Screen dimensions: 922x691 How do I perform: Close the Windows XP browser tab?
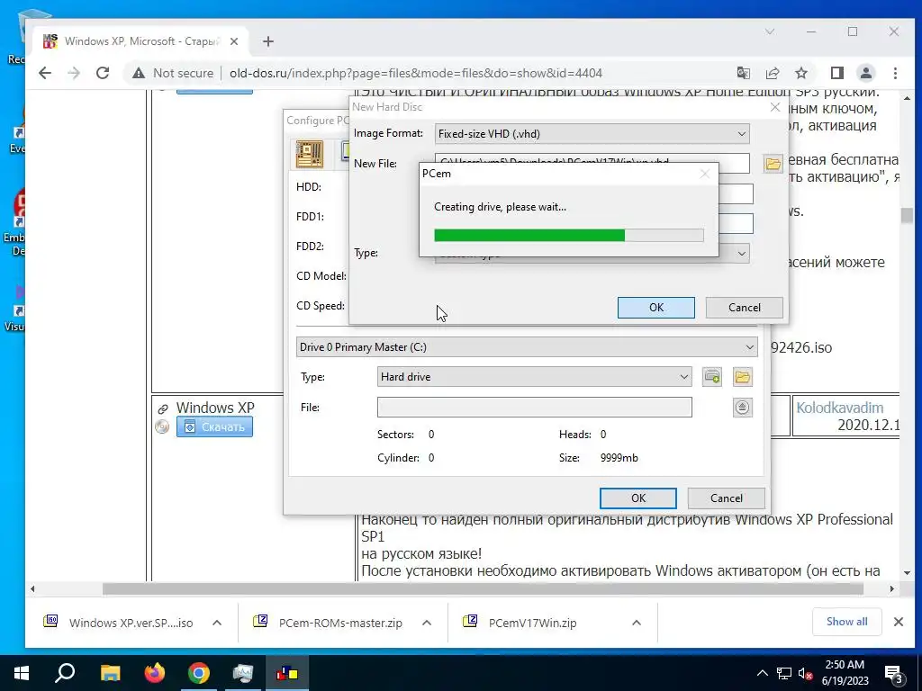[234, 41]
